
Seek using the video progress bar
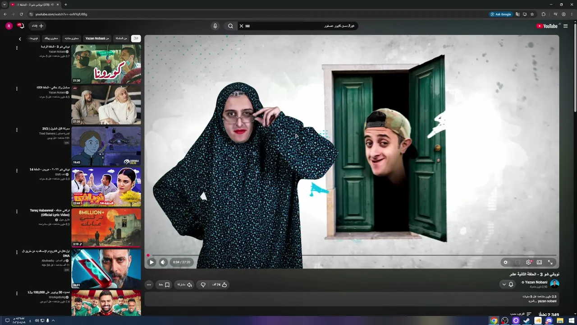point(352,255)
